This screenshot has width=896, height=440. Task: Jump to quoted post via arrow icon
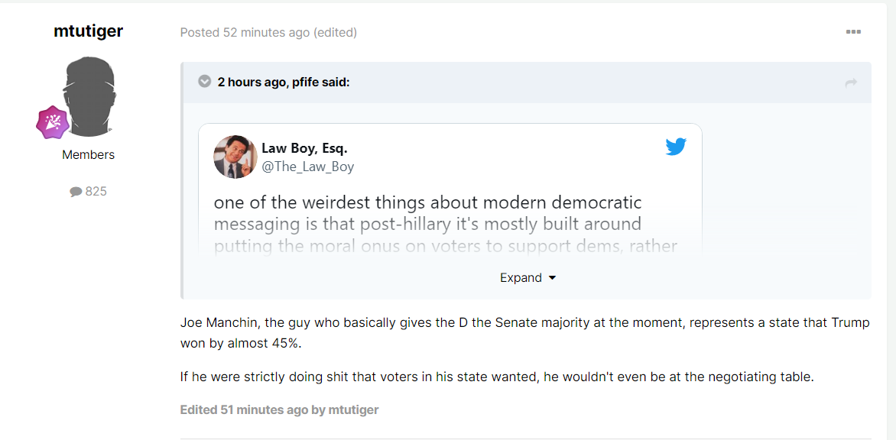coord(851,83)
